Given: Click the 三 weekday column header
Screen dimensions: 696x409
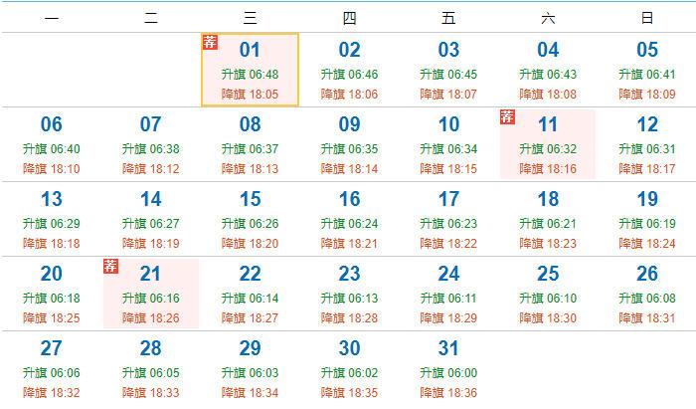Looking at the screenshot, I should (250, 17).
